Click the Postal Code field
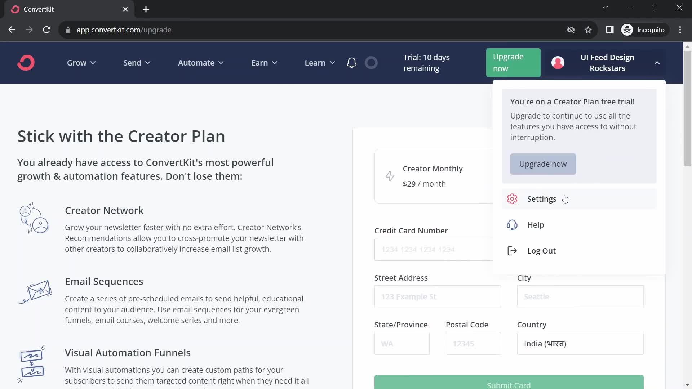 click(x=473, y=344)
